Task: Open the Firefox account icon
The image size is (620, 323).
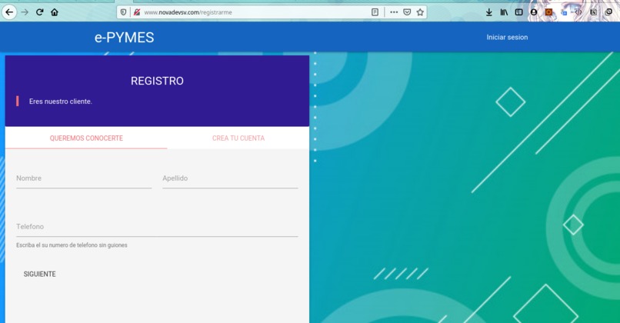Action: (534, 12)
